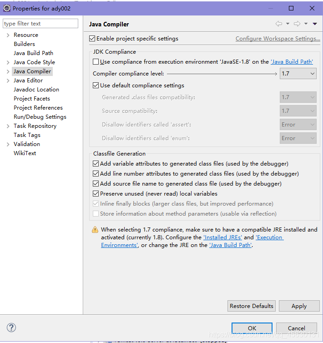Open Source compatibility dropdown

point(298,111)
